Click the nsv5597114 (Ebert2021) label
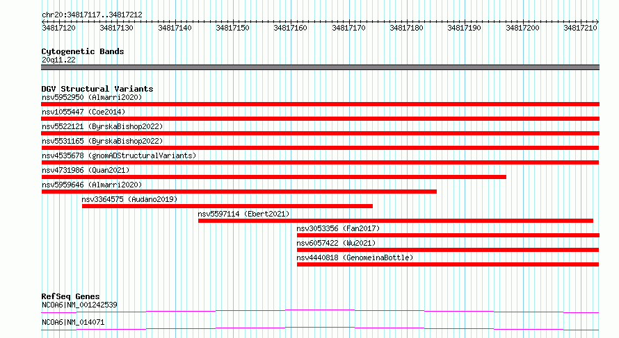Screen dimensions: 619x338 (243, 214)
